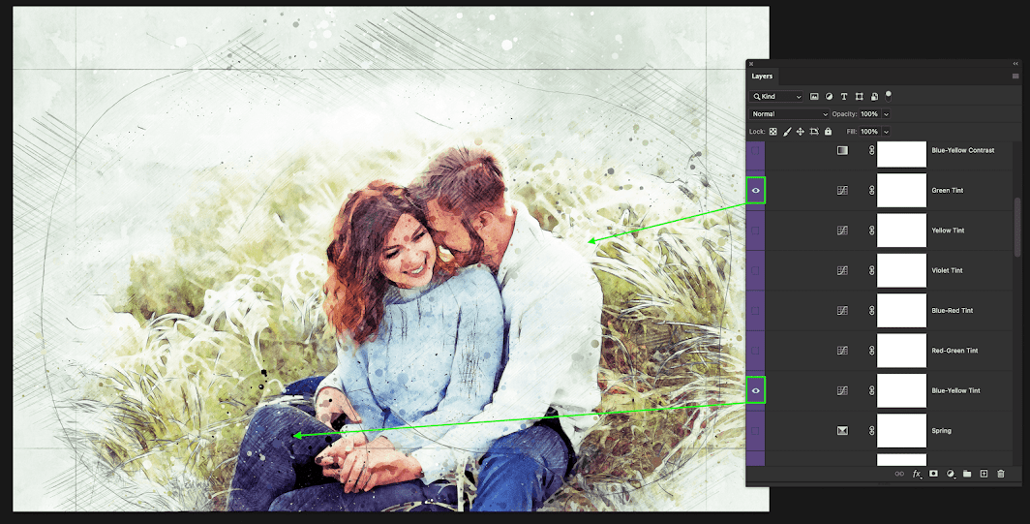Open layer styles fx menu
Screen dimensions: 1030x524
917,474
